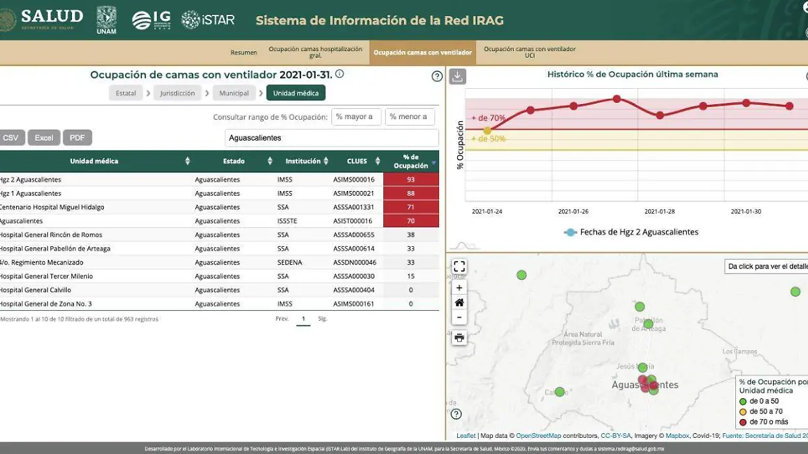Print the map using printer icon
The image size is (808, 454).
coord(459,338)
